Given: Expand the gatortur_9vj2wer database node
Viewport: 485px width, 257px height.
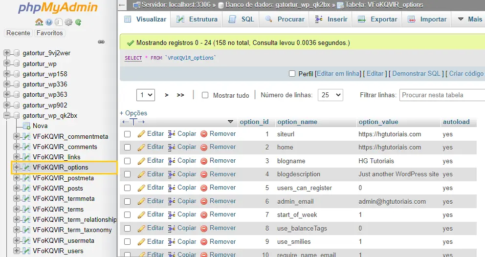Looking at the screenshot, I should 7,53.
